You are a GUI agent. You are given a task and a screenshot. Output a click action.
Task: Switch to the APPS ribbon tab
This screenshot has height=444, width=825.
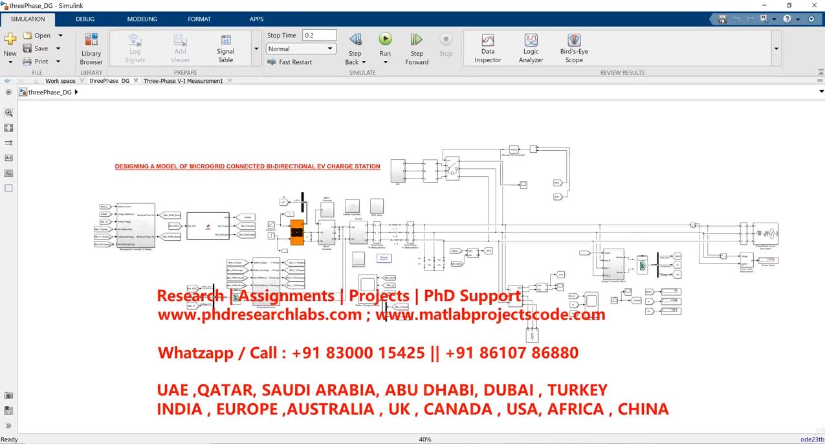coord(256,19)
